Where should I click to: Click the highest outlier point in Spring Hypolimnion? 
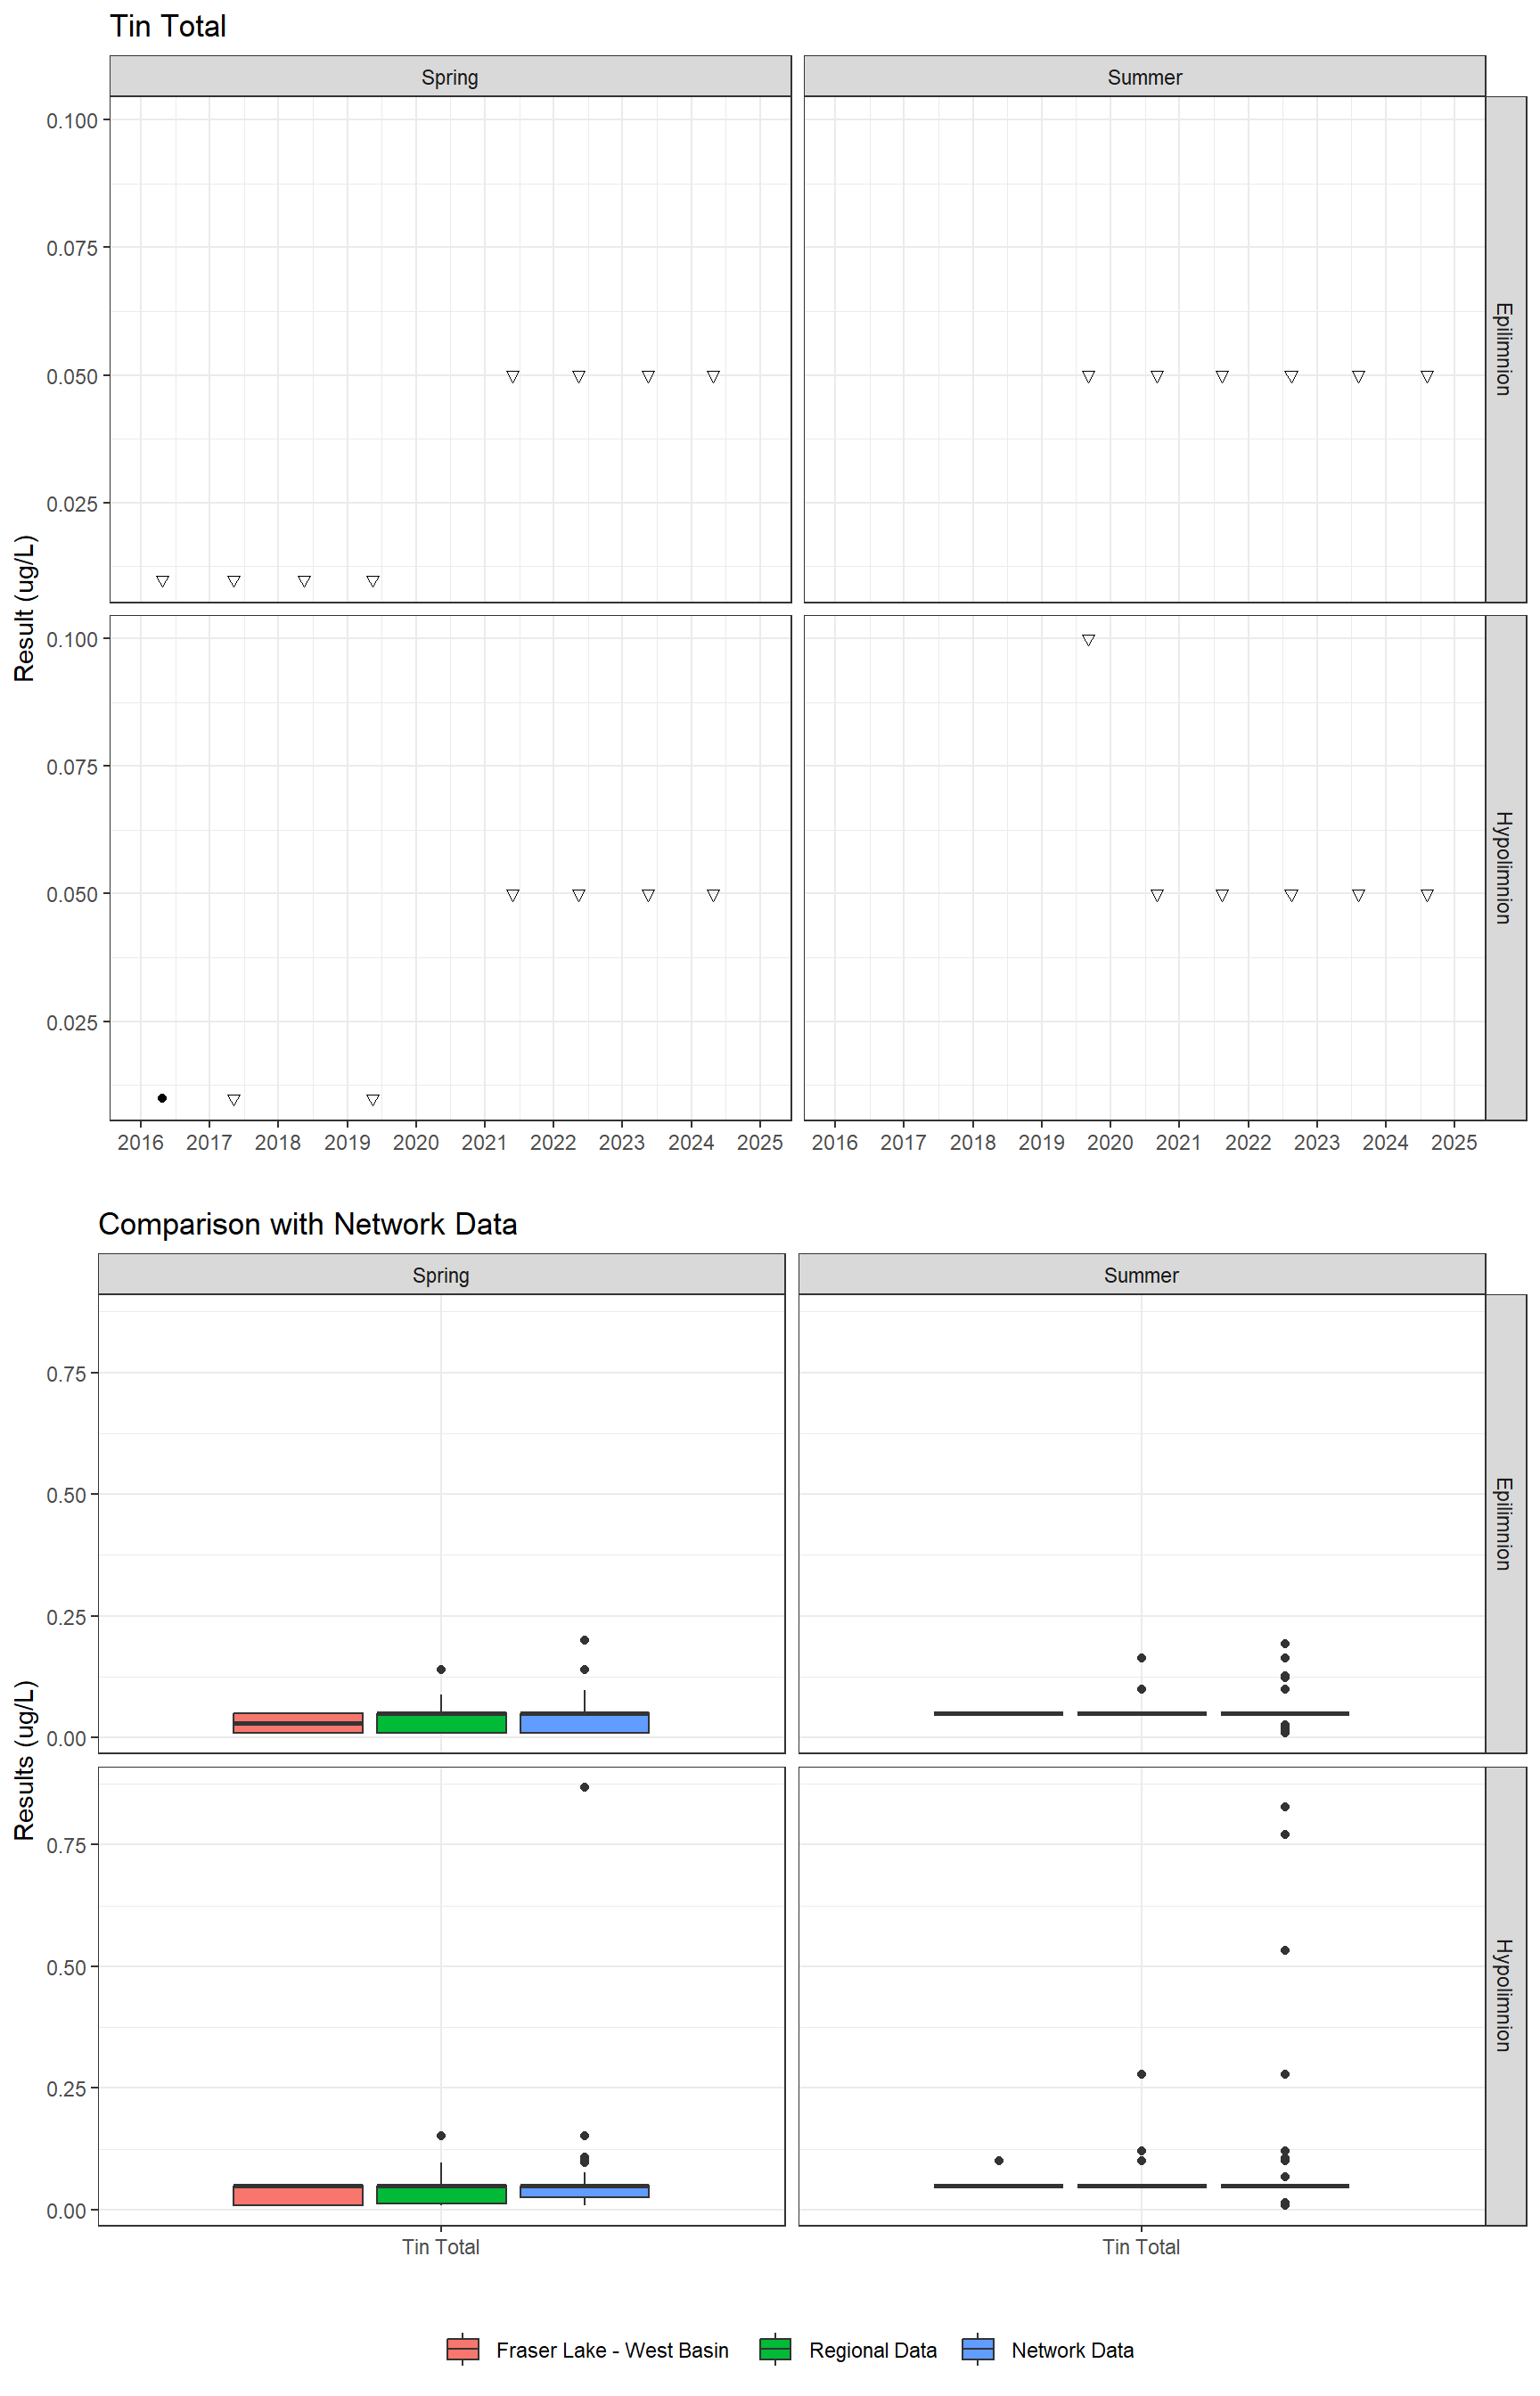[585, 1787]
